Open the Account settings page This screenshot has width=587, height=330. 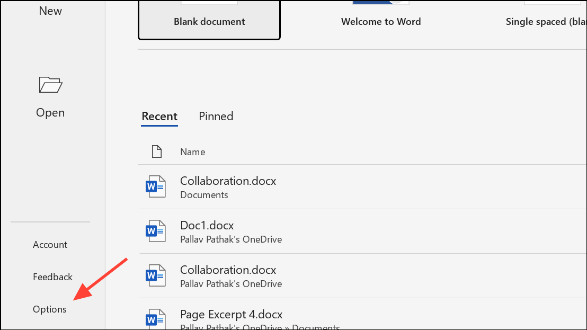click(x=50, y=244)
